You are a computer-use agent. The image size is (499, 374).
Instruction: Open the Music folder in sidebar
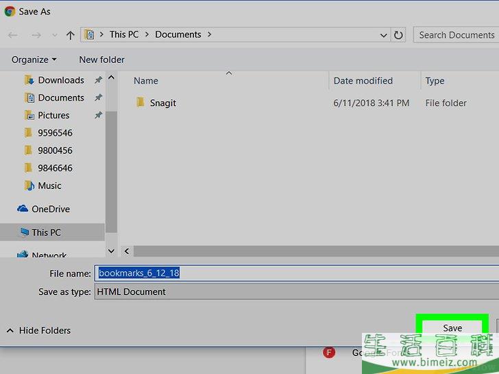49,186
